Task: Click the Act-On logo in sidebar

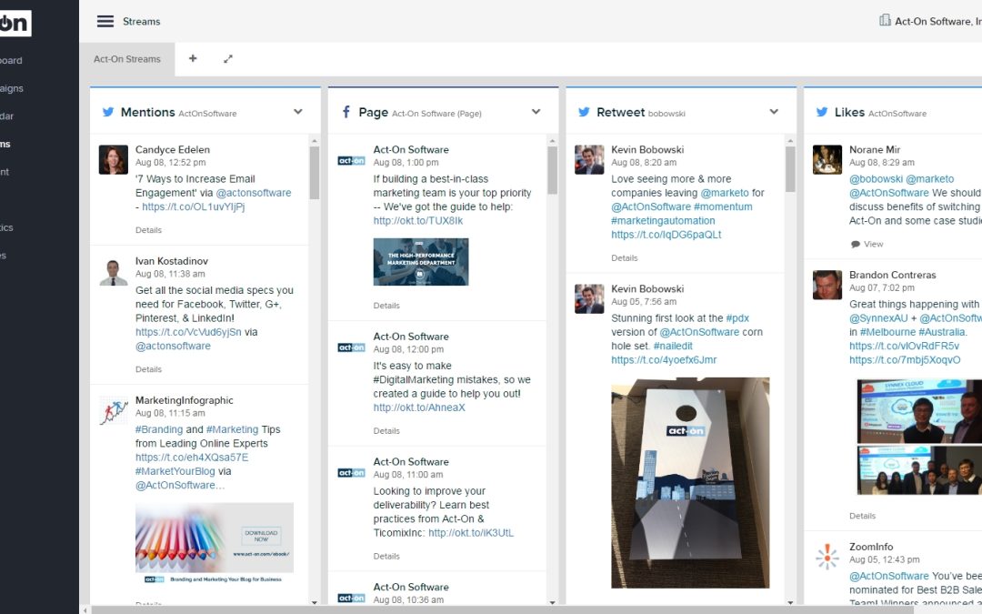Action: point(14,23)
